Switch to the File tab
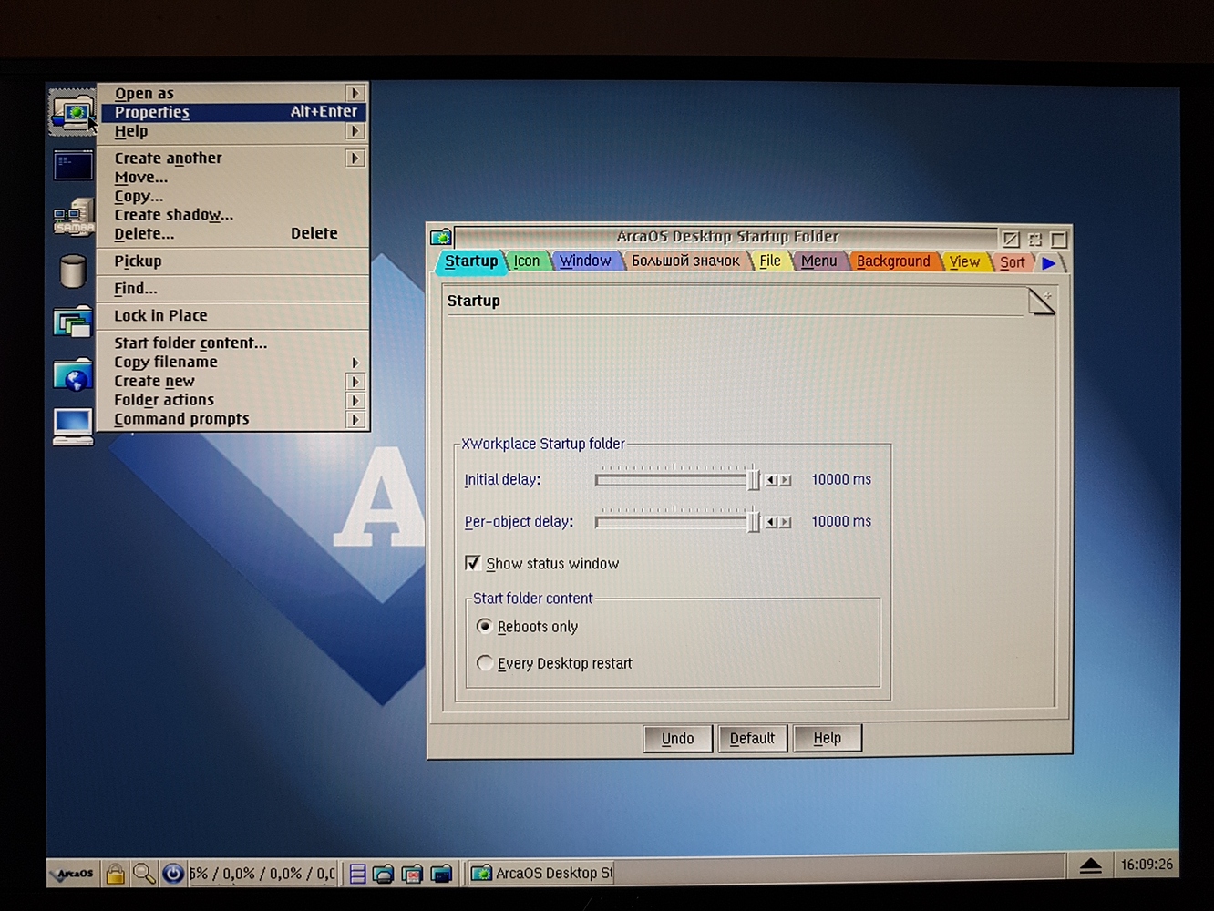 770,261
